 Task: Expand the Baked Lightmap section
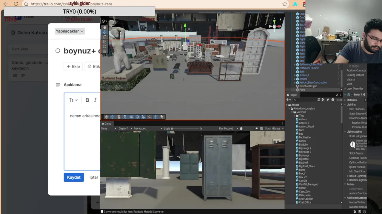tap(348, 176)
